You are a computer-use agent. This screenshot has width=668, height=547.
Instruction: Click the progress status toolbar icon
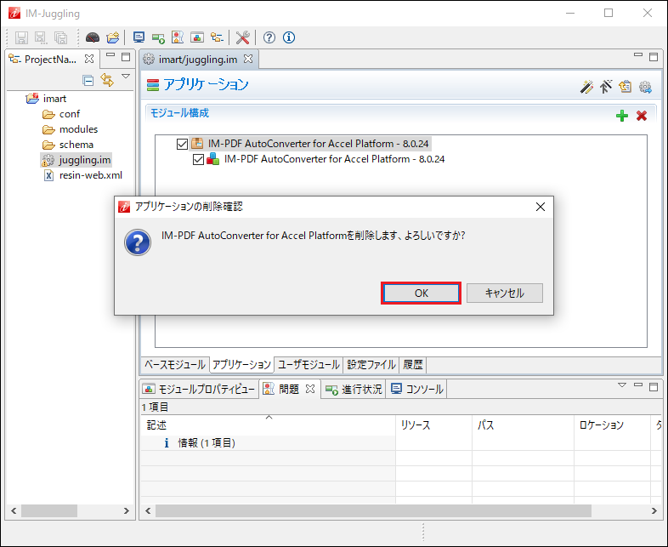point(158,38)
